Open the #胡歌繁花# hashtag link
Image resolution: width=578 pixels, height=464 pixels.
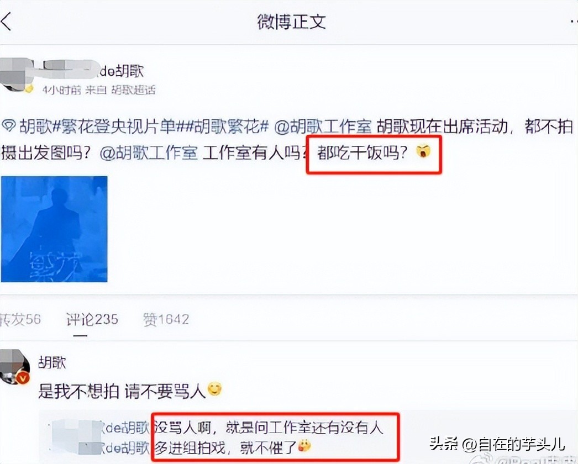pyautogui.click(x=226, y=127)
